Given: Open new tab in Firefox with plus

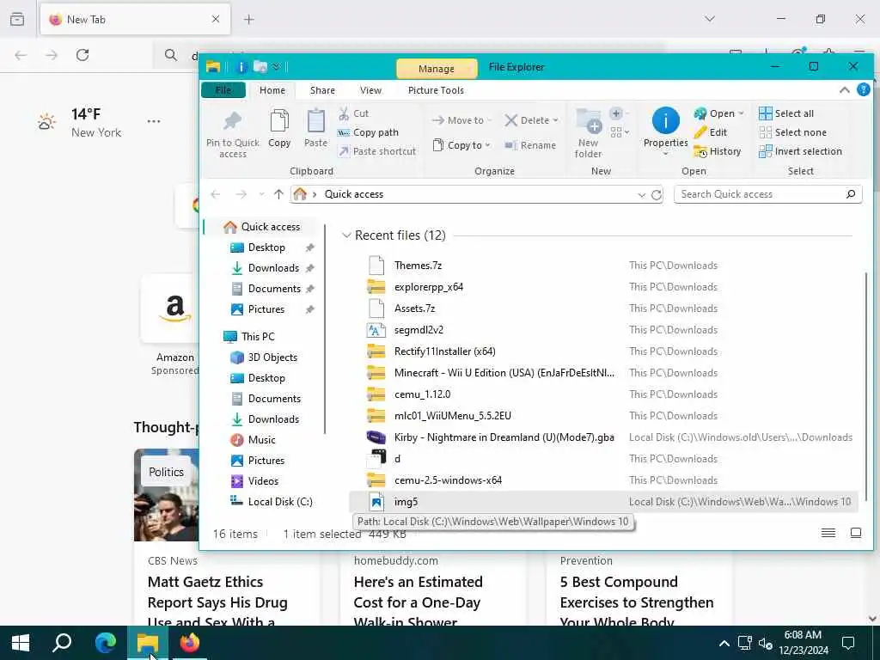Looking at the screenshot, I should 249,20.
